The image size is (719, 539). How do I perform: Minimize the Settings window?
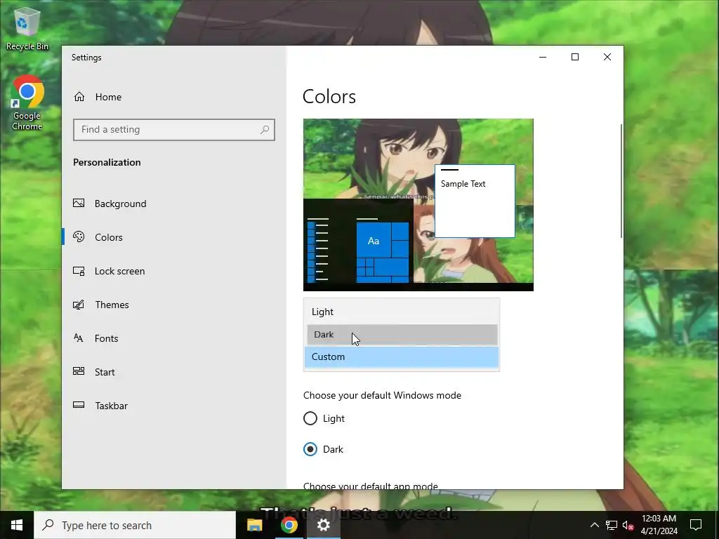click(x=543, y=57)
